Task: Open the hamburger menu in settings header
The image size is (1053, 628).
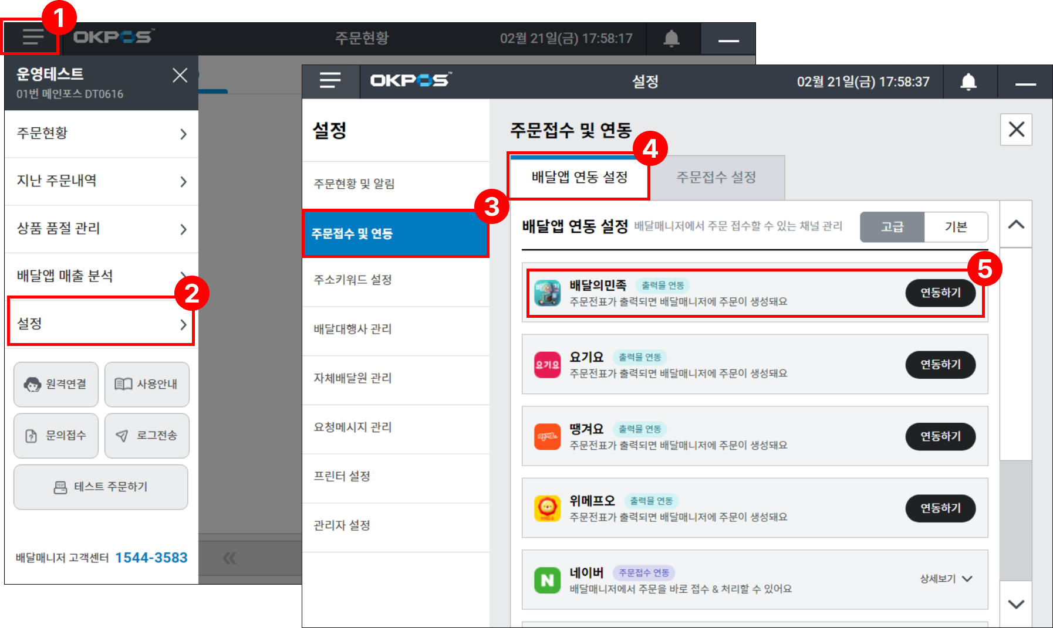Action: 330,81
